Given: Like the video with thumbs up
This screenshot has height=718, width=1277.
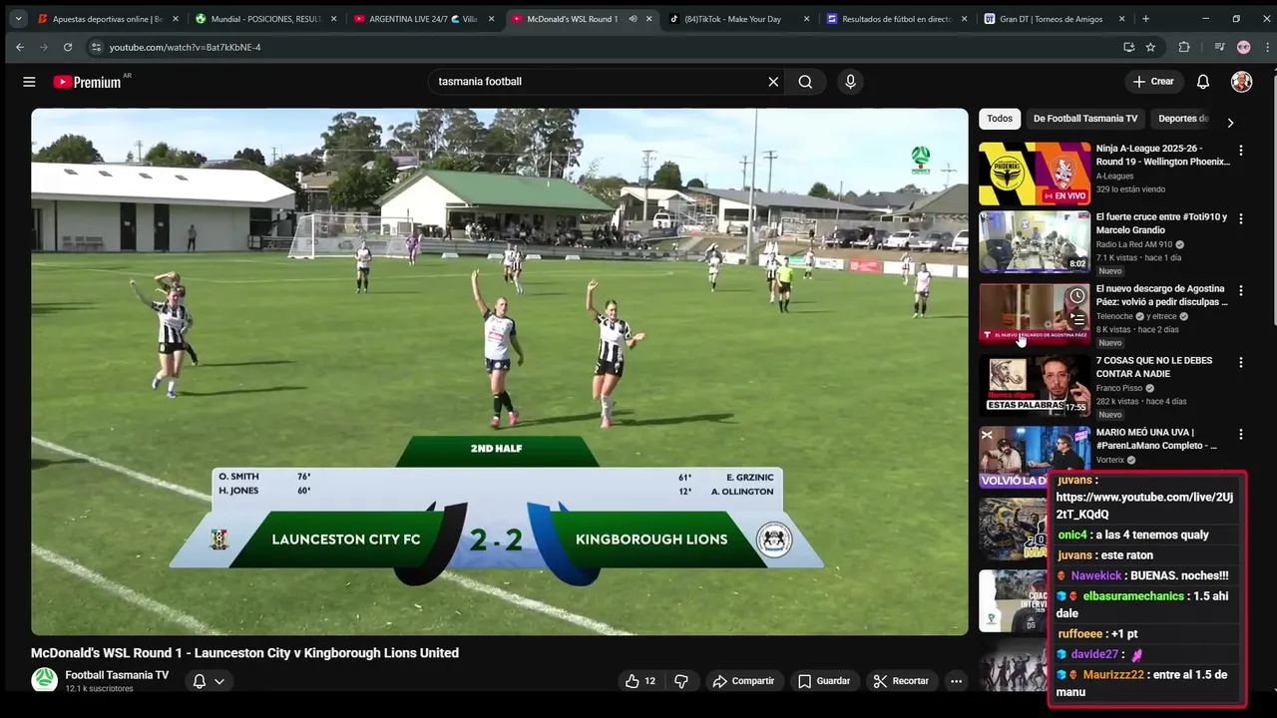Looking at the screenshot, I should 639,681.
